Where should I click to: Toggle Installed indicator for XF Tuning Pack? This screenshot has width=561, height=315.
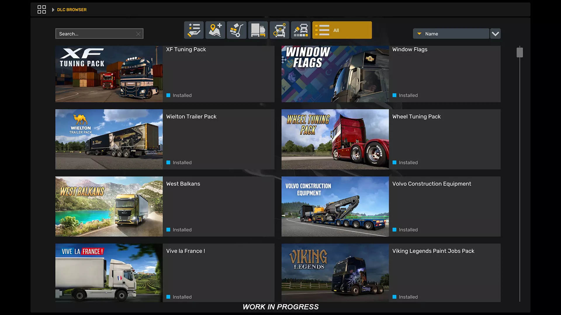coord(168,95)
